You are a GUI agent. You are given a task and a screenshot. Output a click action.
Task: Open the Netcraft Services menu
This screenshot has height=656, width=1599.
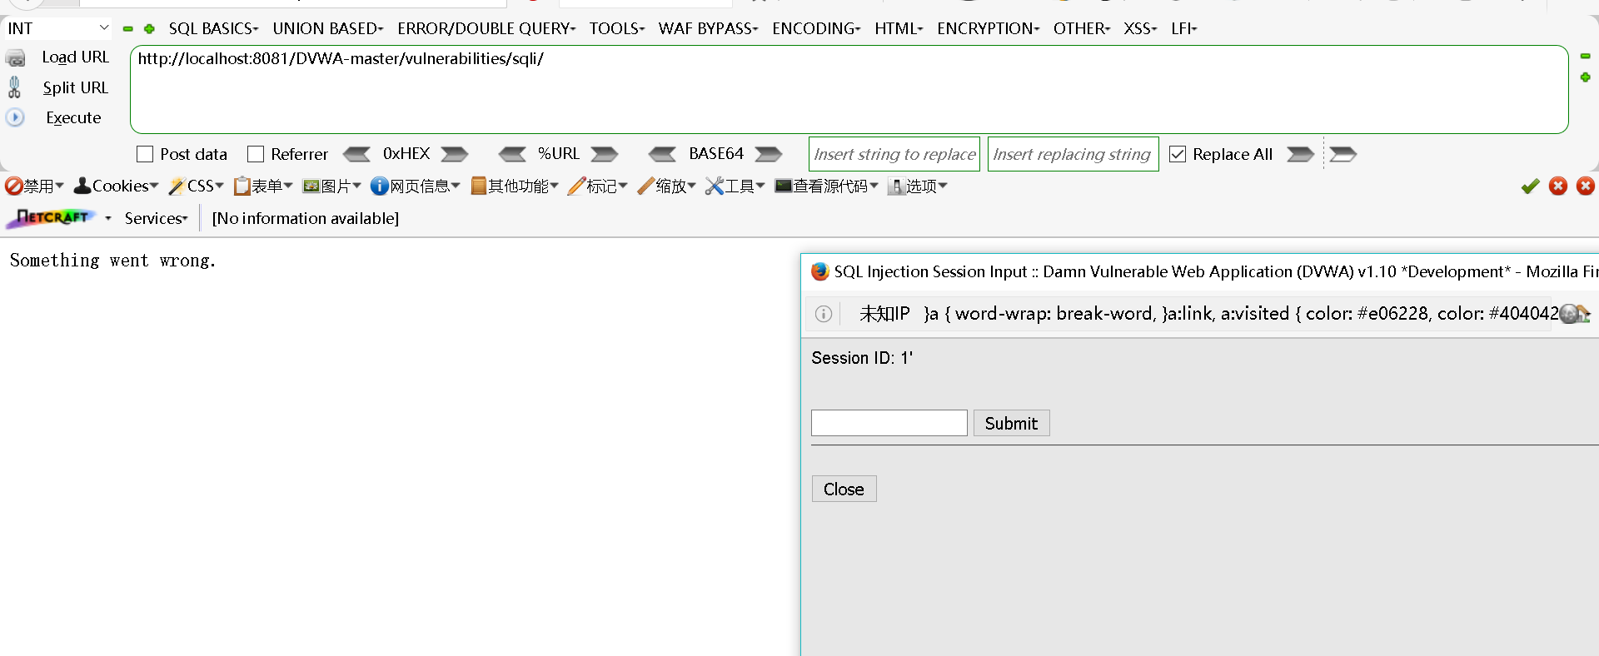pos(156,218)
